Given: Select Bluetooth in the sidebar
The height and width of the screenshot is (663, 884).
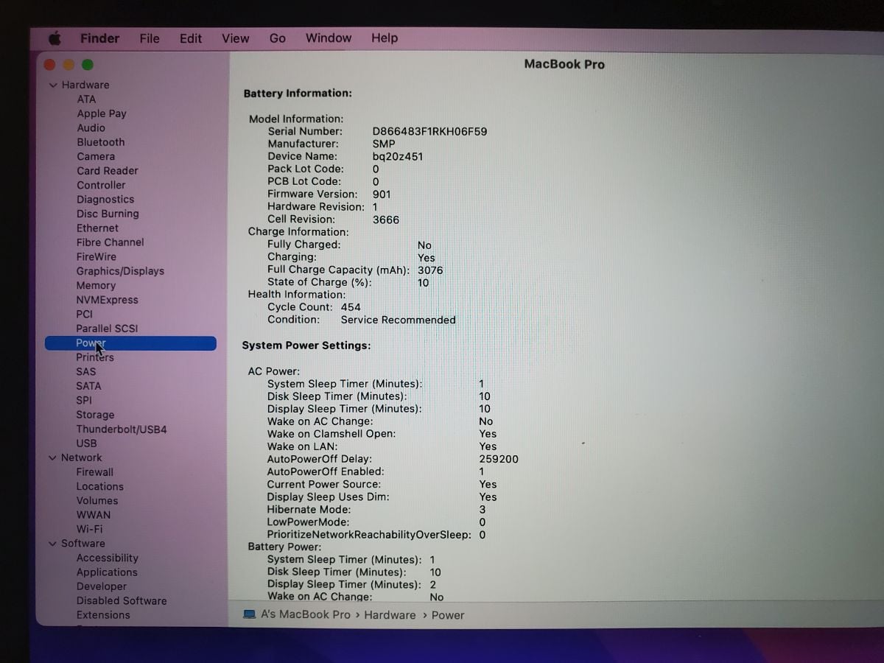Looking at the screenshot, I should tap(101, 142).
